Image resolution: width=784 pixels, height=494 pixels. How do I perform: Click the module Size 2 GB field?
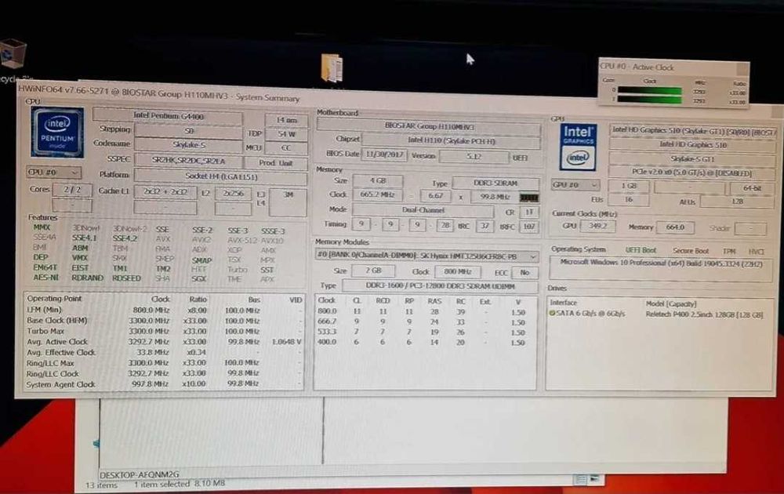coord(373,271)
